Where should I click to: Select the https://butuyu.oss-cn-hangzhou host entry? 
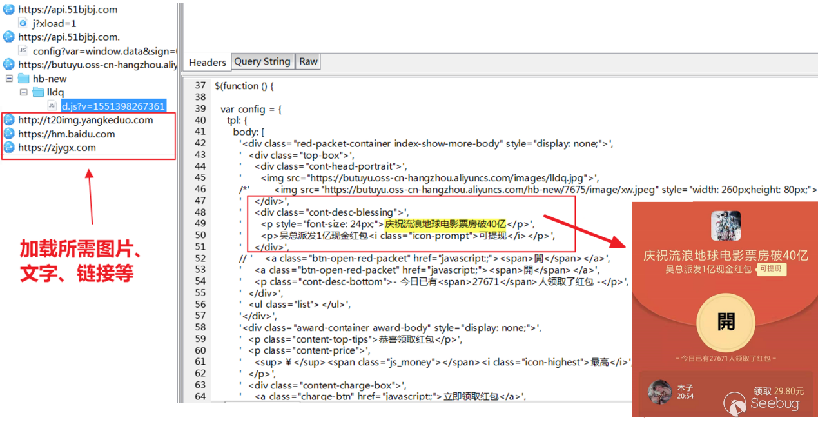[98, 65]
